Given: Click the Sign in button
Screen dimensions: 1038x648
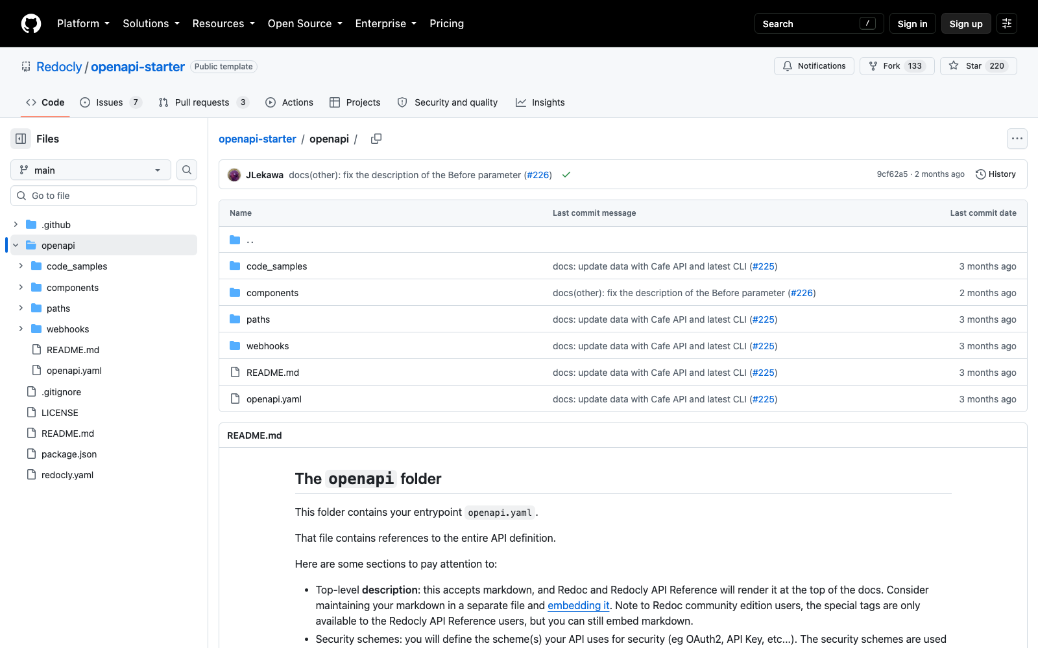Looking at the screenshot, I should coord(912,24).
